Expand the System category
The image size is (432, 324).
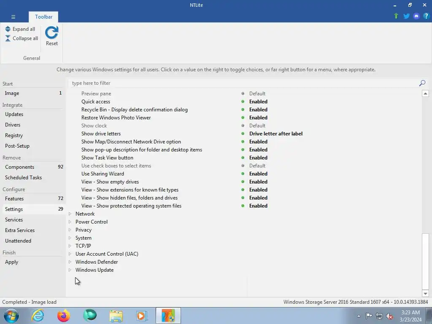pos(70,238)
